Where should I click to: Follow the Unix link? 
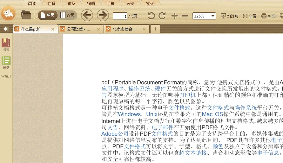152,114
